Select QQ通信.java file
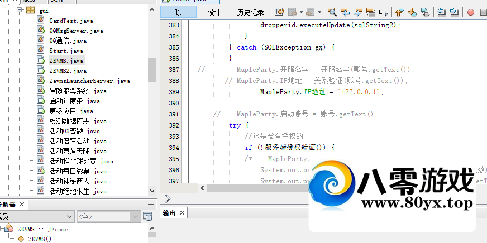The height and width of the screenshot is (243, 487). pyautogui.click(x=68, y=41)
